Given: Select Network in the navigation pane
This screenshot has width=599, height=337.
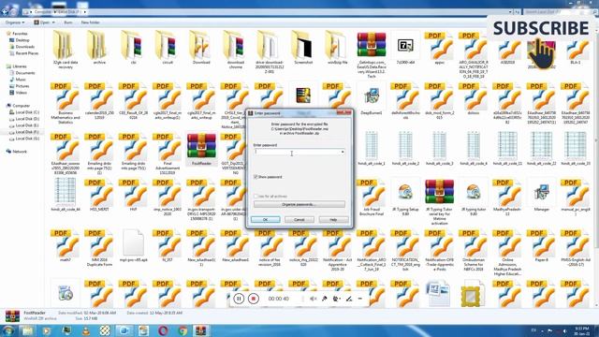Looking at the screenshot, I should pos(19,152).
